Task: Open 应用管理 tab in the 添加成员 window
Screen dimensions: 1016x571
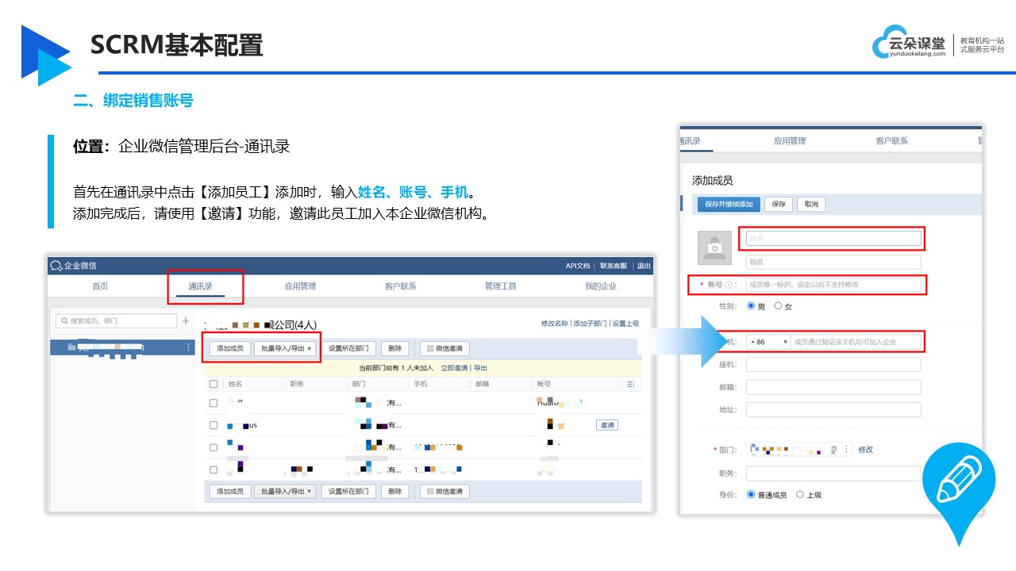Action: pos(790,140)
